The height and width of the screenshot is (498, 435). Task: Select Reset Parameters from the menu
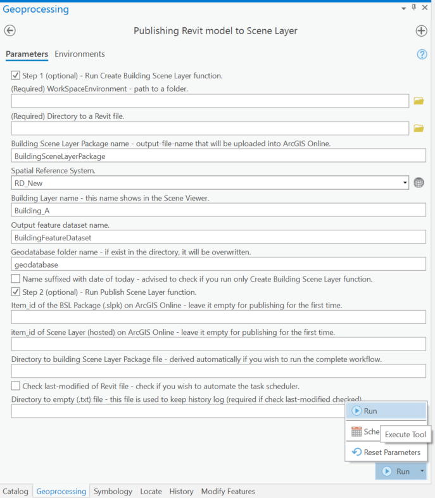click(386, 452)
